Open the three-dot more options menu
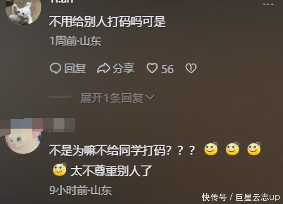Viewport: 283px width, 204px height. [x=268, y=4]
